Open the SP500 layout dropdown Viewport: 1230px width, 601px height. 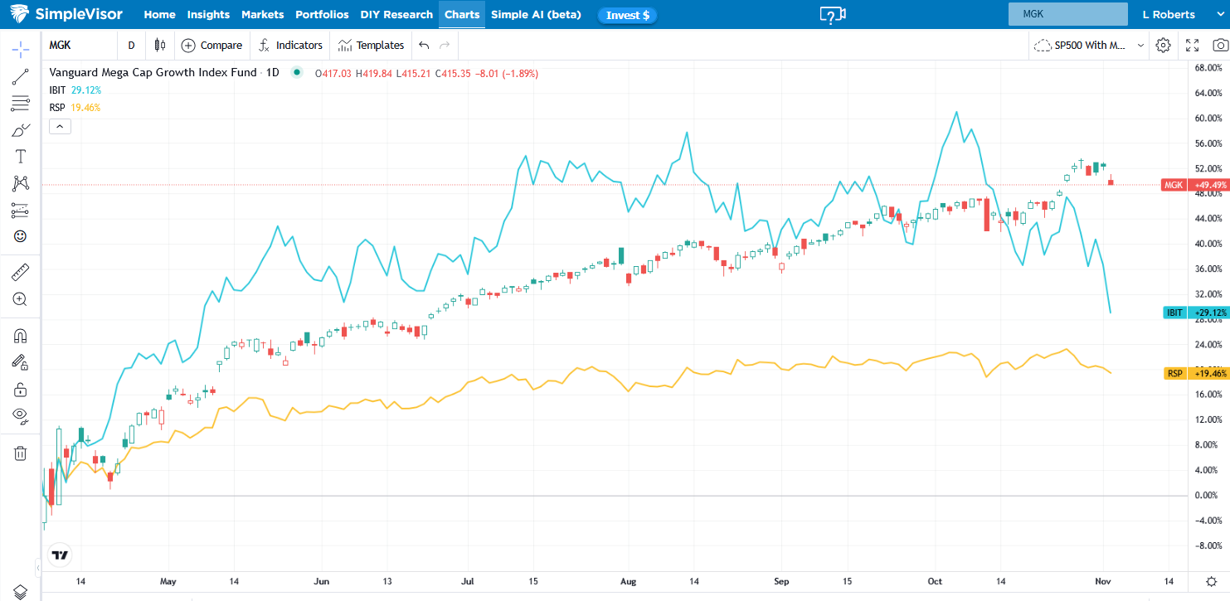point(1090,46)
